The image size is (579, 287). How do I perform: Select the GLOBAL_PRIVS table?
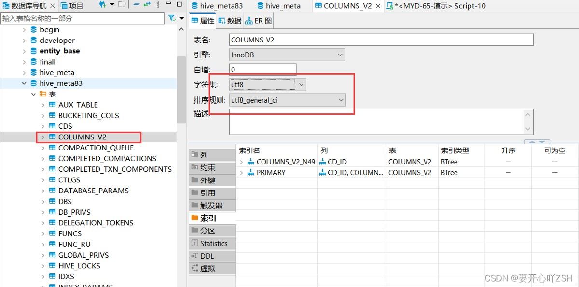pos(83,255)
